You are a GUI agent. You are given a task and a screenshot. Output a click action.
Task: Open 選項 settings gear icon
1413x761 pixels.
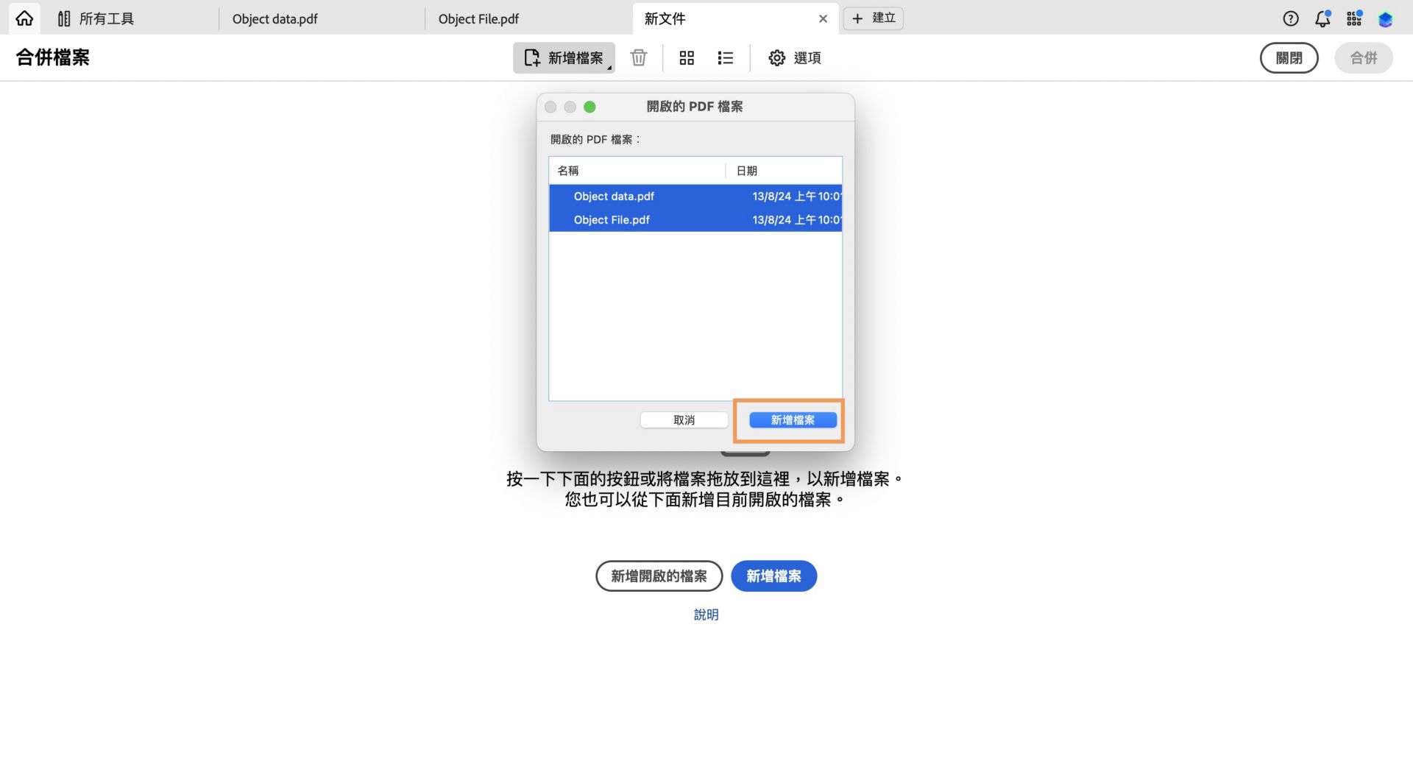776,57
